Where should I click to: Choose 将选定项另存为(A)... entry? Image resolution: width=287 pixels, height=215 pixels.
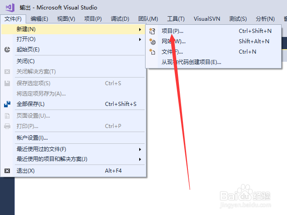tap(73, 94)
